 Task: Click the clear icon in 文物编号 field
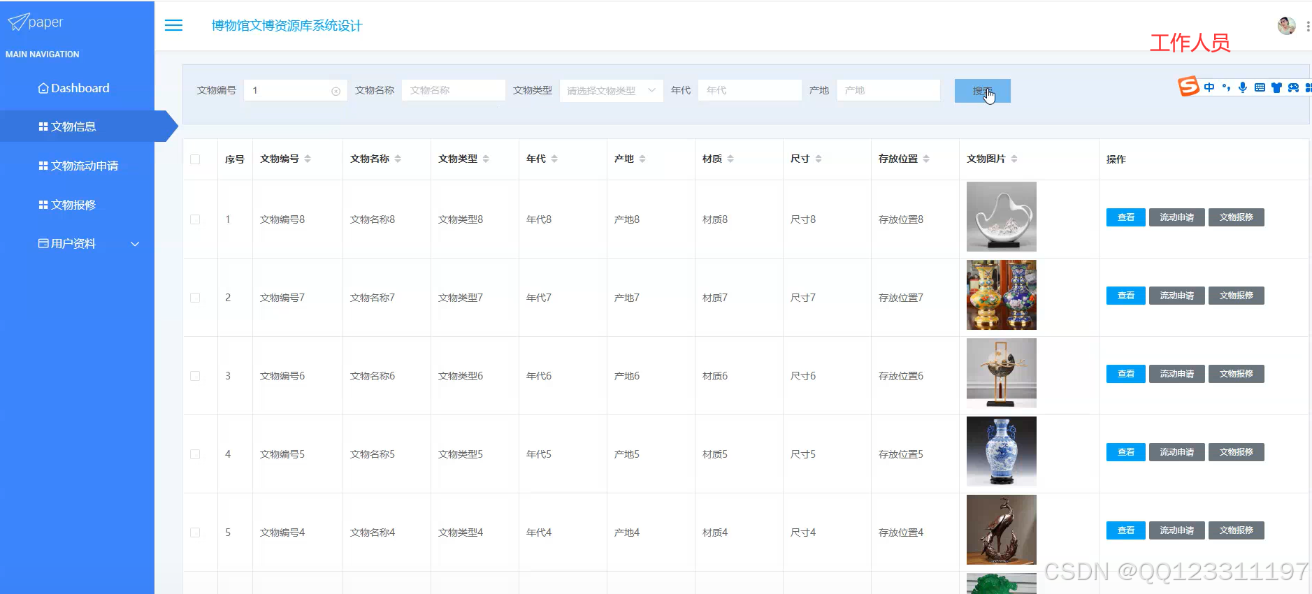tap(336, 91)
